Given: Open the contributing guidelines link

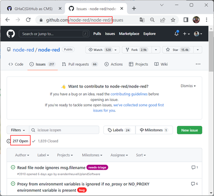Looking at the screenshot, I should (x=129, y=94).
